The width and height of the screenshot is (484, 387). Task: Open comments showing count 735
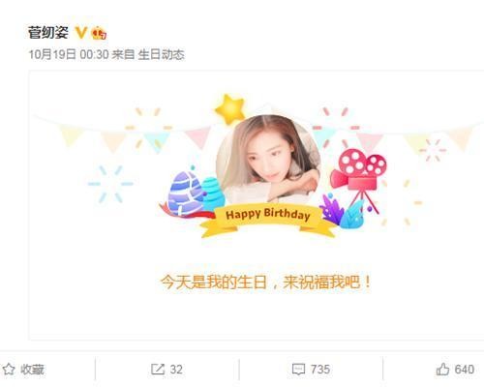click(311, 370)
